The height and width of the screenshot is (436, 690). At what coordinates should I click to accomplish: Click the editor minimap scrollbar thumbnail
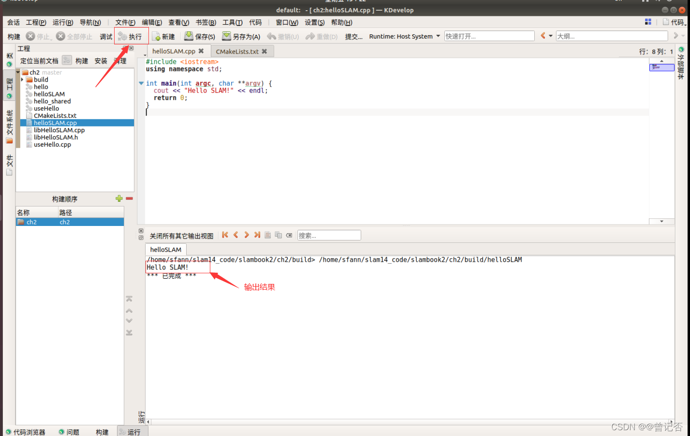pos(661,67)
